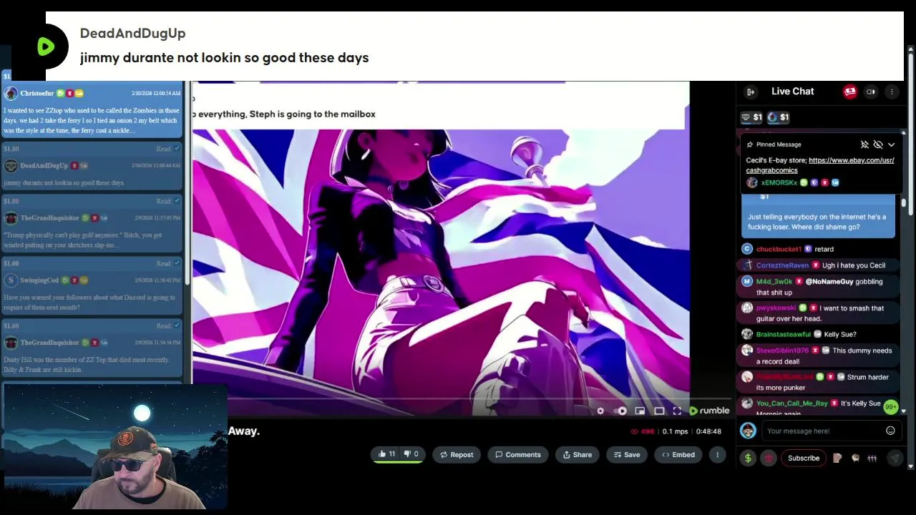Click username DeadAndDugUp in rant list
Image resolution: width=916 pixels, height=515 pixels.
click(44, 165)
